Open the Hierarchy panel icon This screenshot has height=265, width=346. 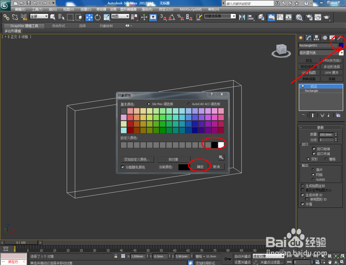[x=317, y=38]
